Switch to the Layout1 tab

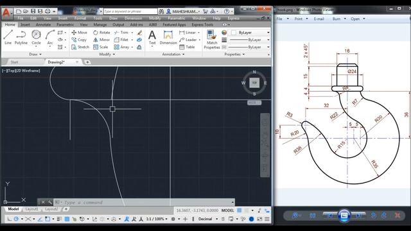31,209
